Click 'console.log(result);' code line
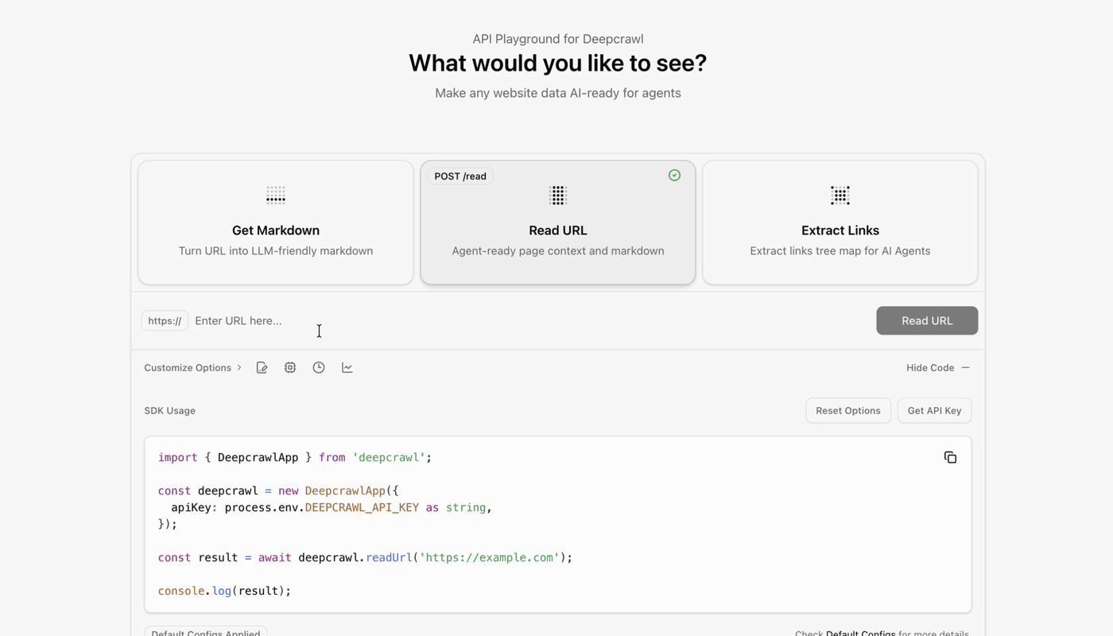 [x=225, y=591]
